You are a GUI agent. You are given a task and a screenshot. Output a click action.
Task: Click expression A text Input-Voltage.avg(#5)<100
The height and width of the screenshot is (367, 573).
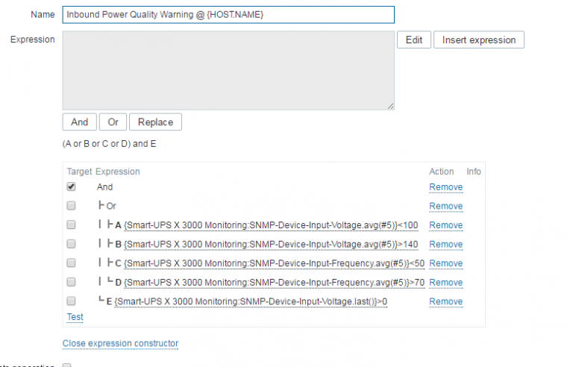pos(271,225)
